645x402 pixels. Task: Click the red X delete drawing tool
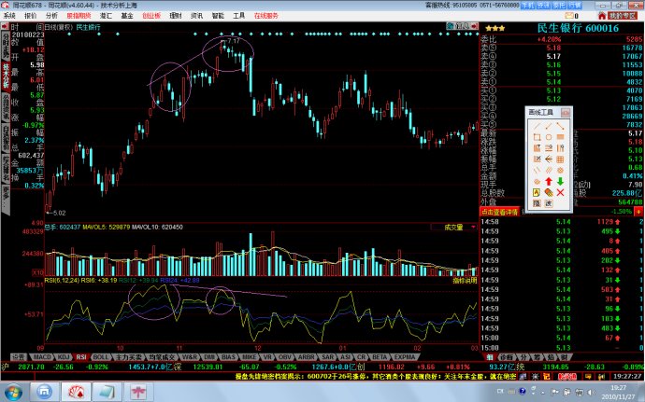(561, 192)
